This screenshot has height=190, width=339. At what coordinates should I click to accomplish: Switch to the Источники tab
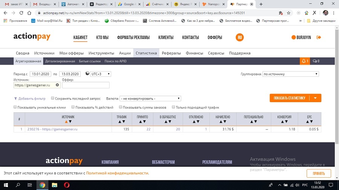click(44, 53)
